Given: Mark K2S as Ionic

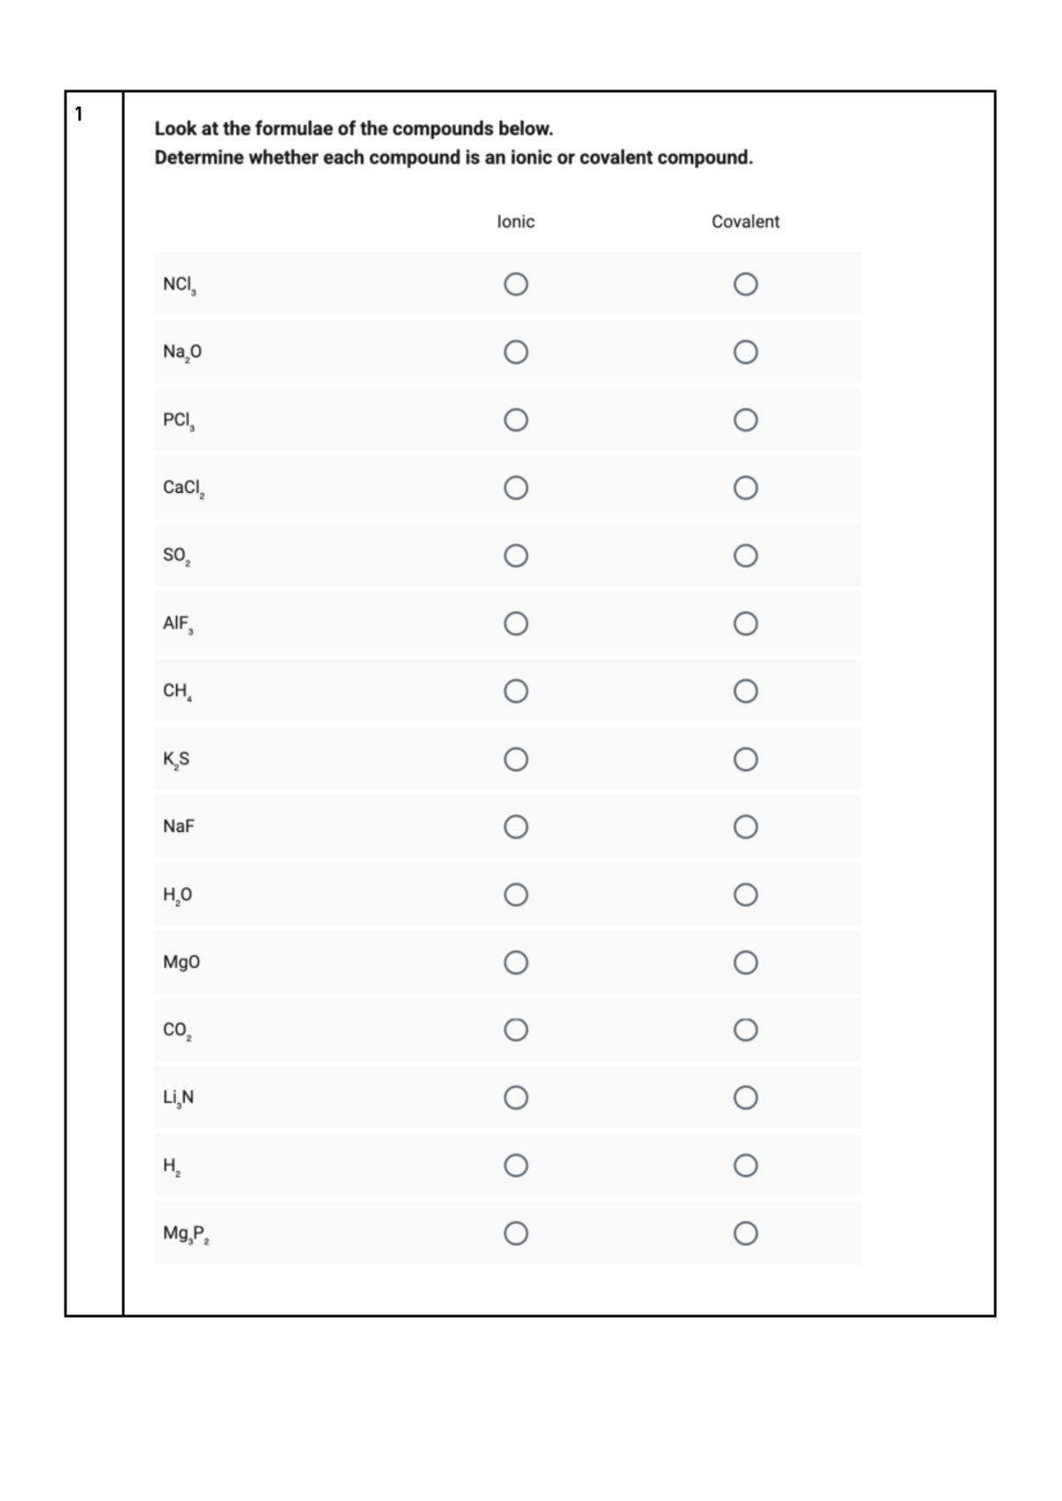Looking at the screenshot, I should (516, 759).
